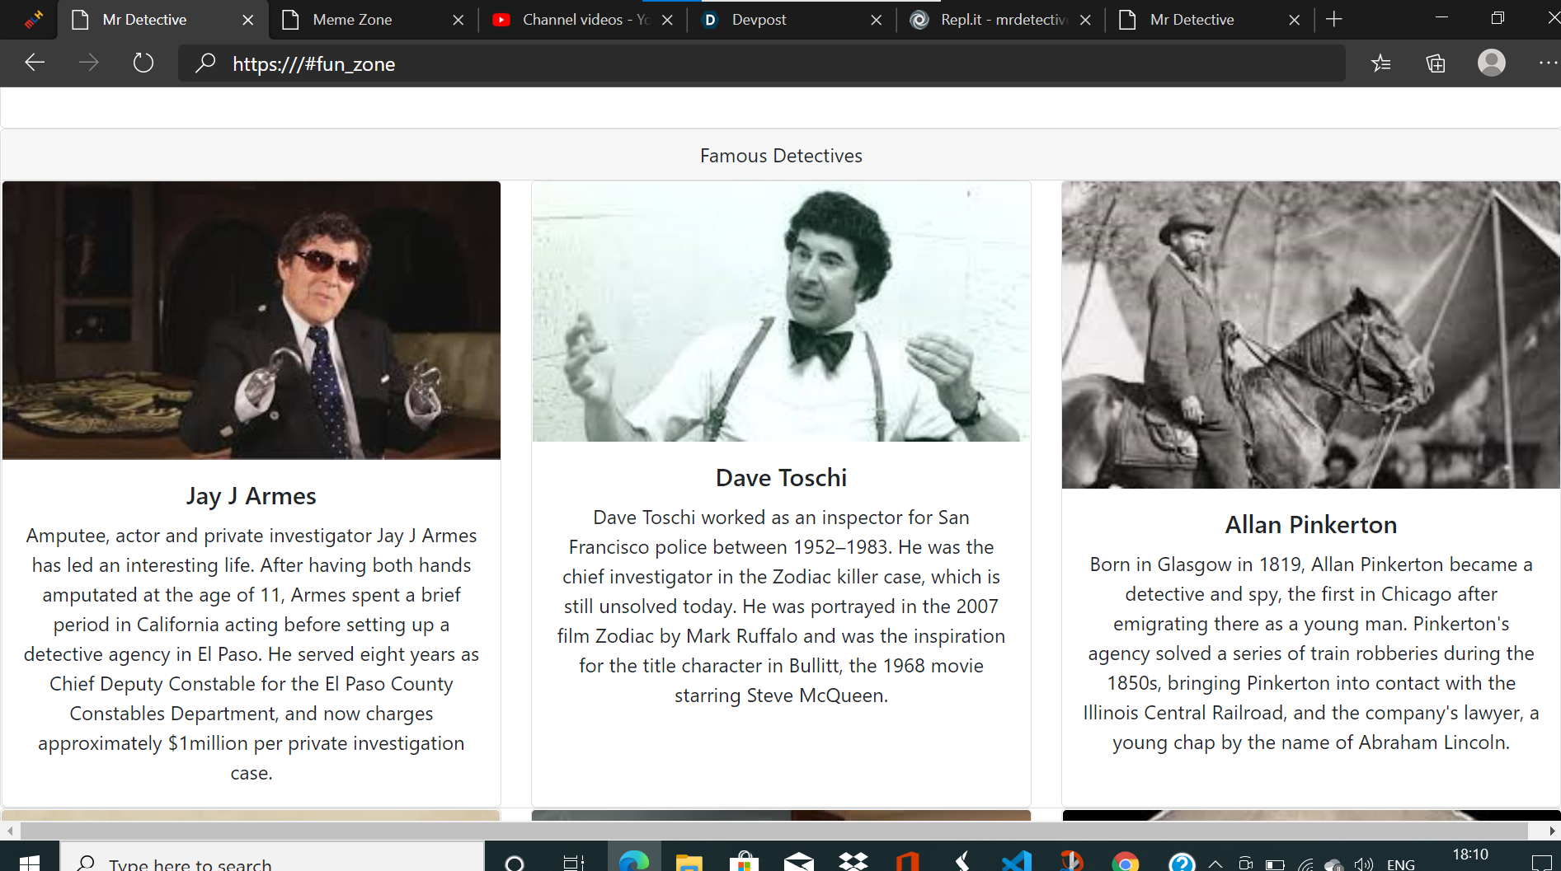The image size is (1561, 871).
Task: Go back to the previous page
Action: coord(35,63)
